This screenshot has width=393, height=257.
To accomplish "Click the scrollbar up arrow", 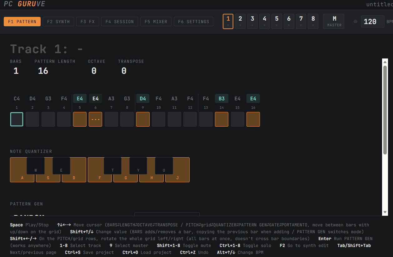I will pos(385,61).
